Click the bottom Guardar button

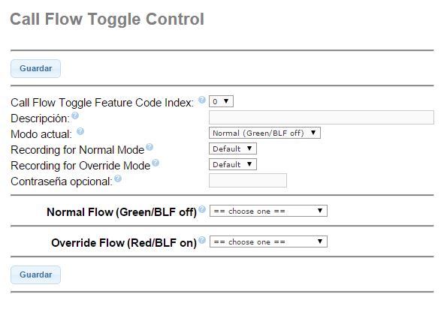pos(35,275)
